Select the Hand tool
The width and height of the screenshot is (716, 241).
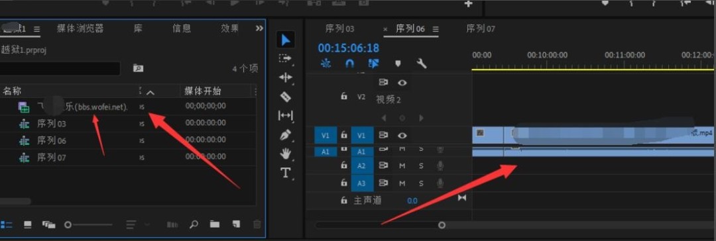click(x=285, y=154)
